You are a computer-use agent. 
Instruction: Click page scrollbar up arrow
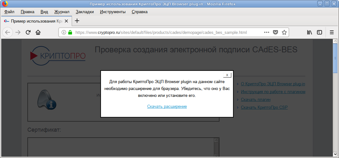335,41
